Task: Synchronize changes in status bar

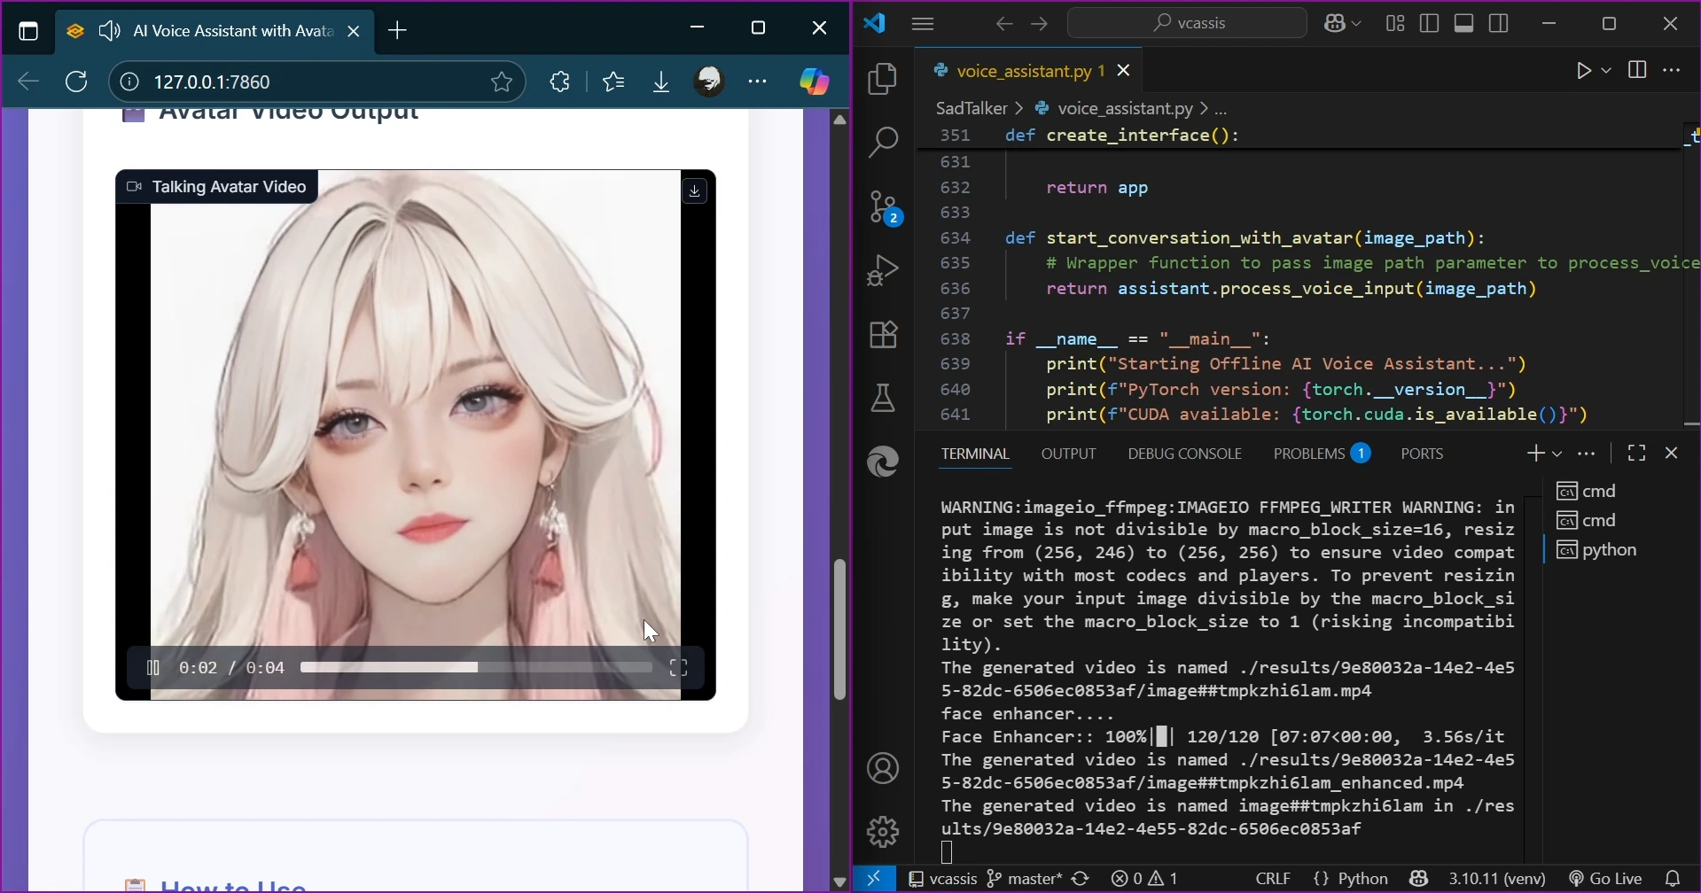Action: pyautogui.click(x=1081, y=879)
